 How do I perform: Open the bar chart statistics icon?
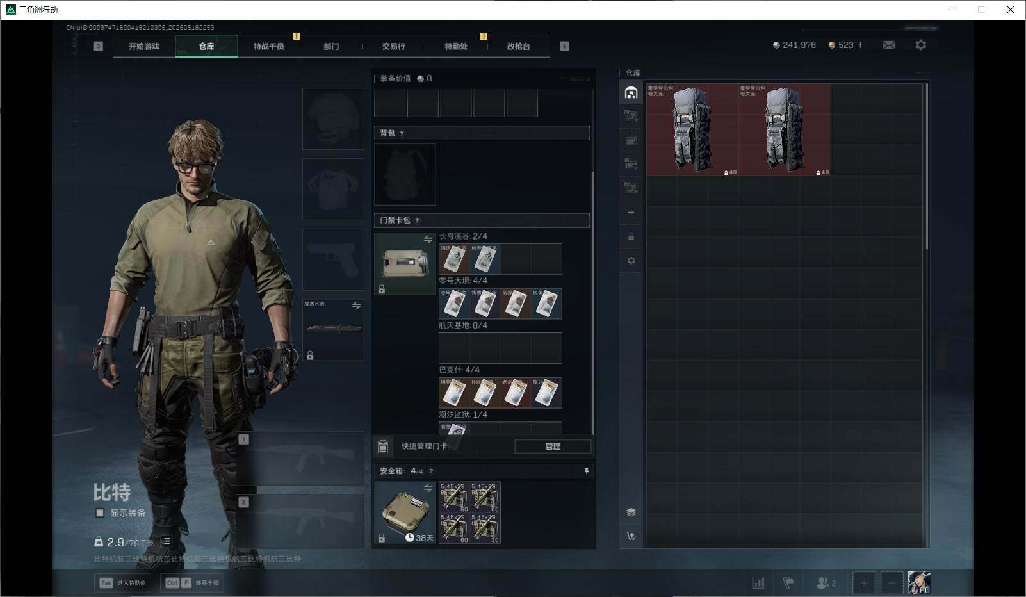pyautogui.click(x=758, y=583)
